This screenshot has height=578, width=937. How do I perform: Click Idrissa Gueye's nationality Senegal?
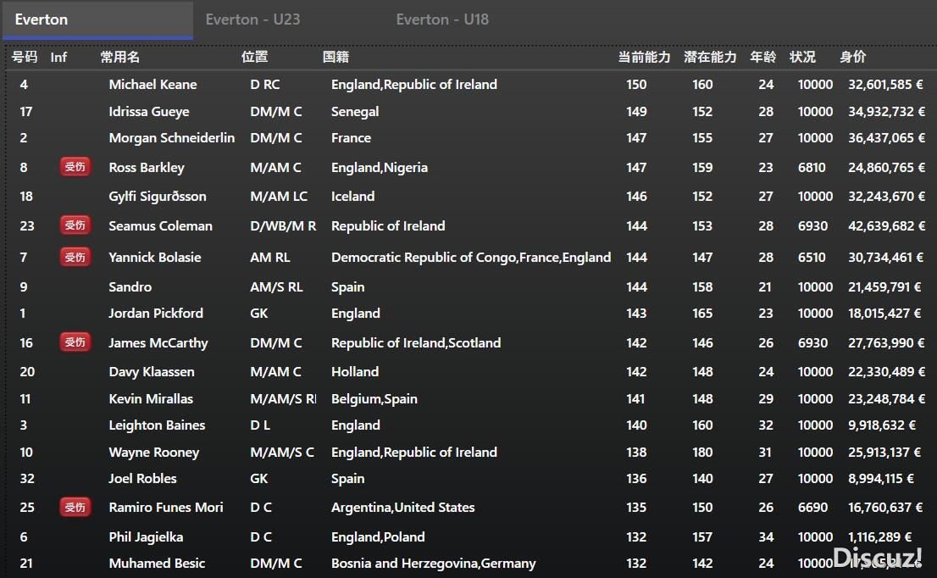pyautogui.click(x=355, y=112)
